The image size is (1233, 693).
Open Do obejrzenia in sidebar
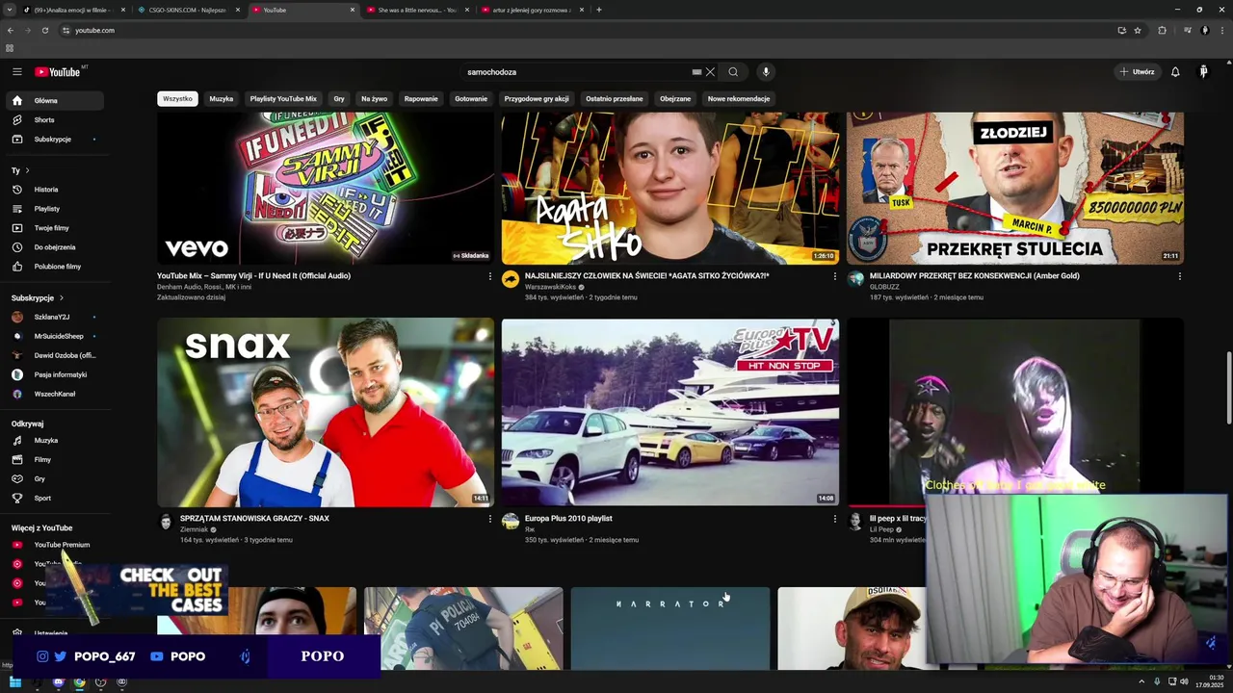pos(54,247)
